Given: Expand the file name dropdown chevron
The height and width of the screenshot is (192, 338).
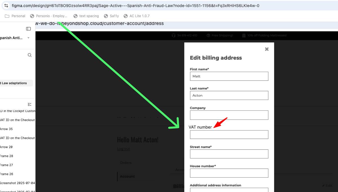Looking at the screenshot, I should 28,38.
